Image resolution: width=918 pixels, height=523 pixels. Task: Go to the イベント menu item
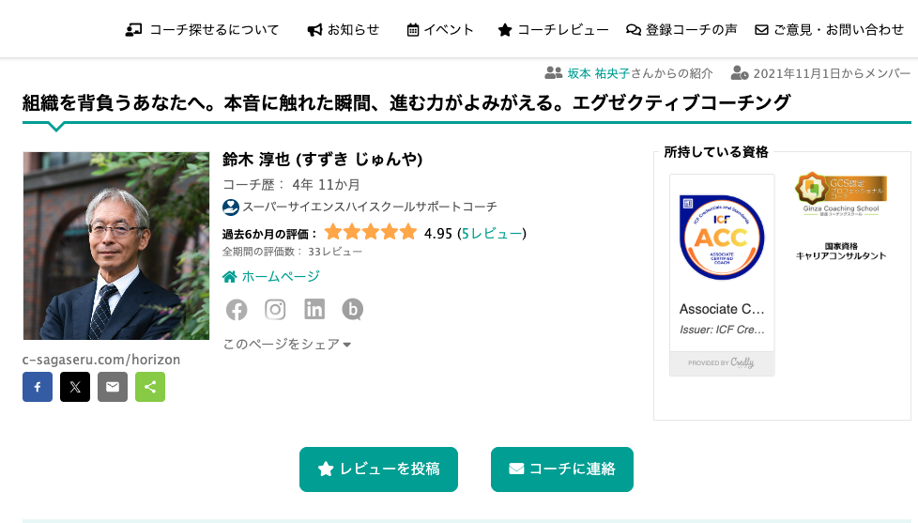pyautogui.click(x=440, y=30)
